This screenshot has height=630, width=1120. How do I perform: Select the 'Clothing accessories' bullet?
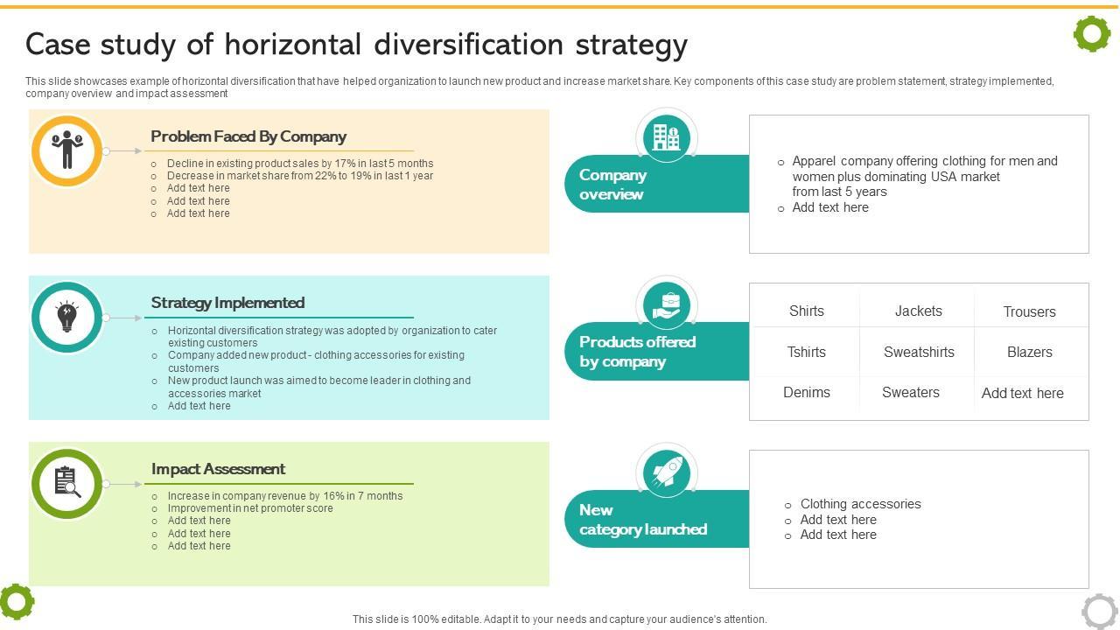click(x=861, y=504)
